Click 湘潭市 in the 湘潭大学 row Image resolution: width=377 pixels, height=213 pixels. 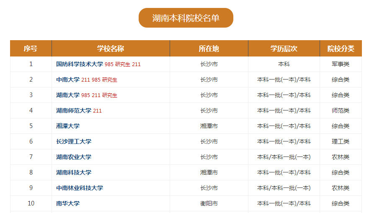pyautogui.click(x=209, y=126)
